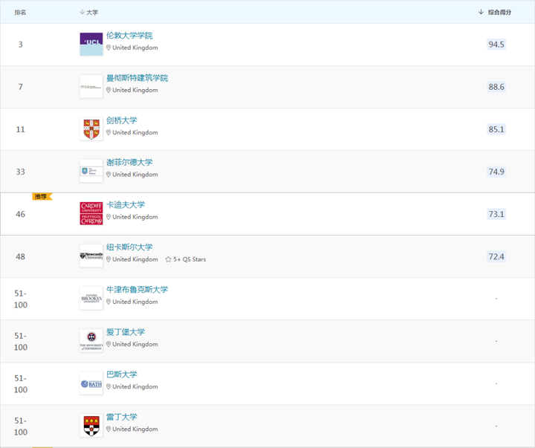Click rank number 33

[x=21, y=172]
